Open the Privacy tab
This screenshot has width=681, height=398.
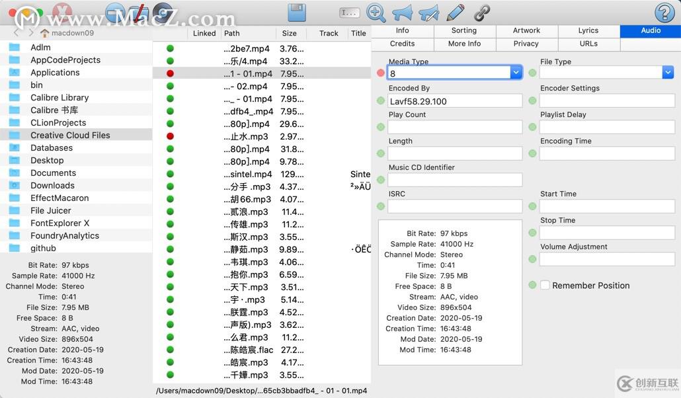526,44
